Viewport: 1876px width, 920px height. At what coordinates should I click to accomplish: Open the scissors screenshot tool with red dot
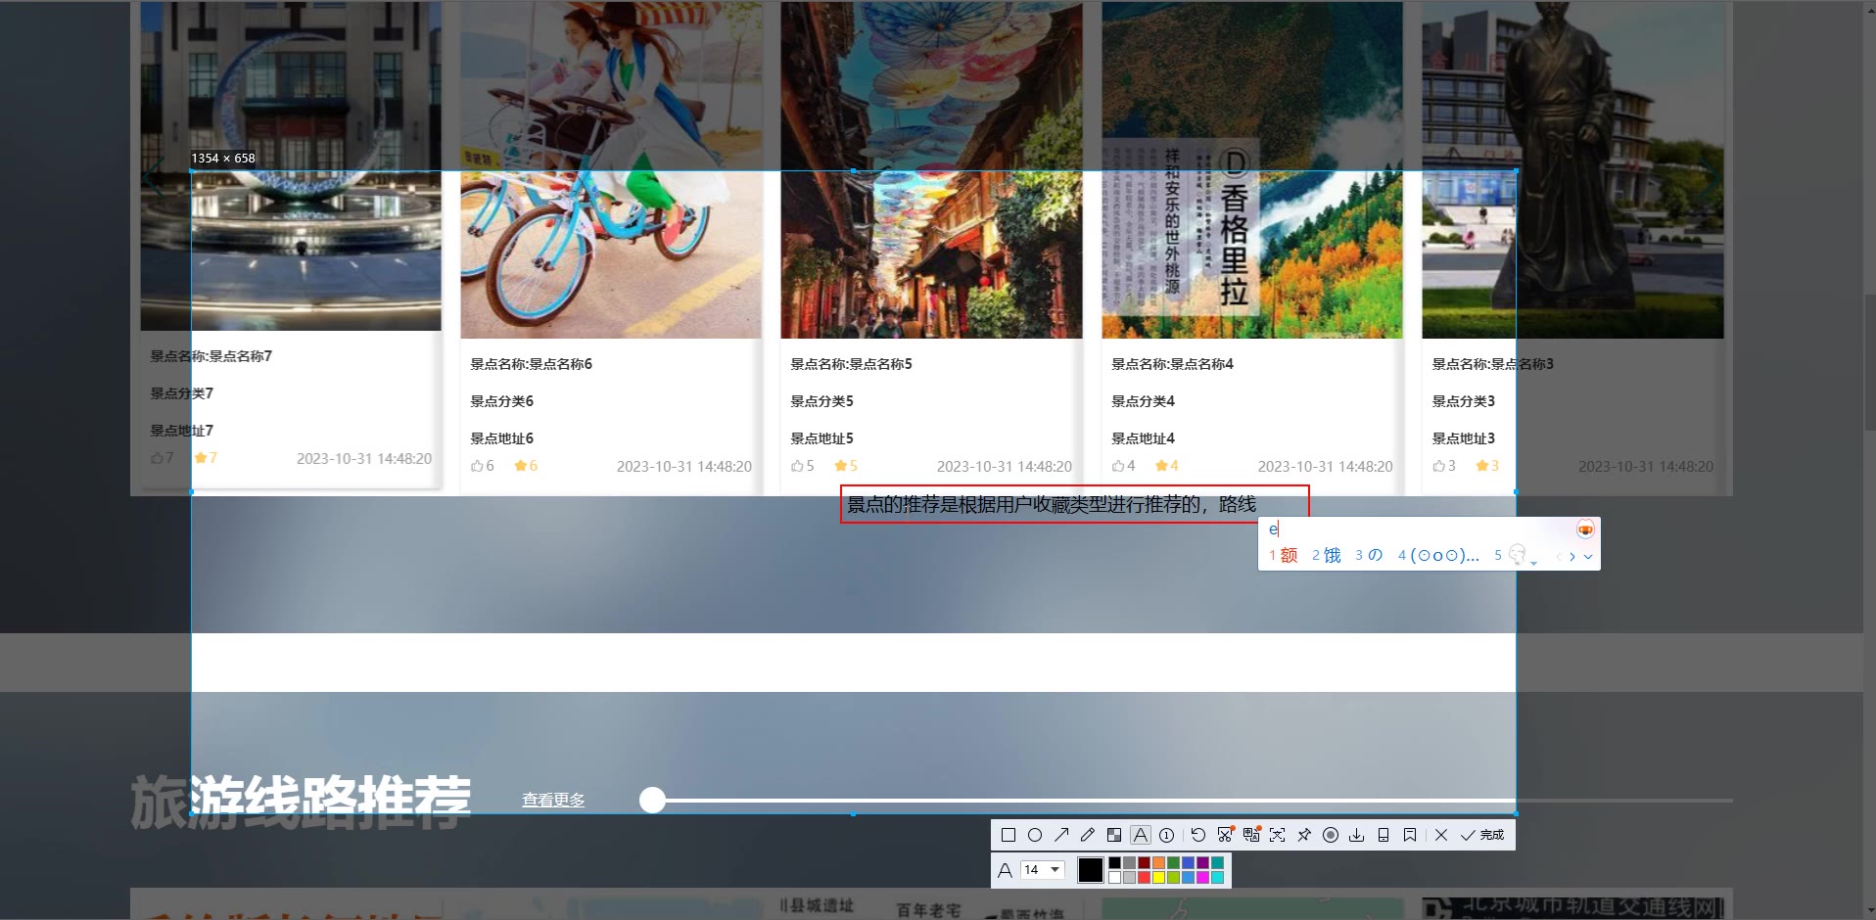(1225, 835)
